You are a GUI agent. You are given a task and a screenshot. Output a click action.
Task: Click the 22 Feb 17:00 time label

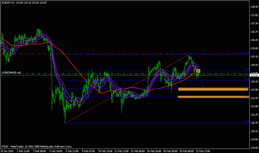point(203,151)
